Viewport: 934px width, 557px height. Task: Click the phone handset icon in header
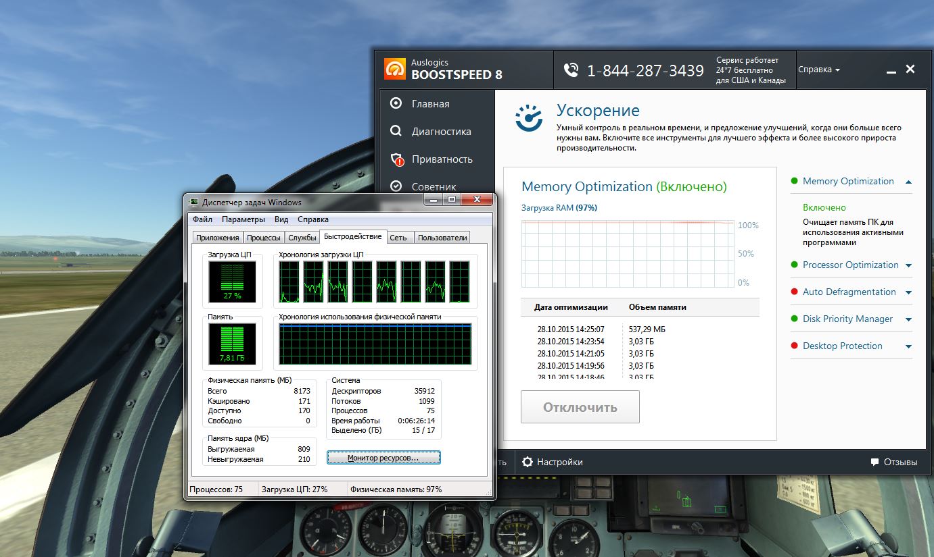571,70
